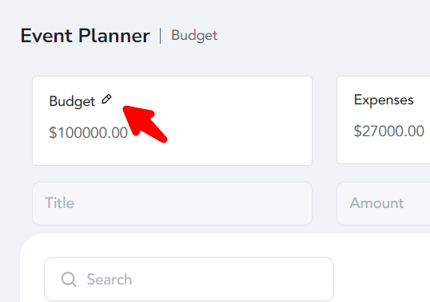This screenshot has height=302, width=430.
Task: Click the magnifying glass search icon
Action: pos(69,279)
